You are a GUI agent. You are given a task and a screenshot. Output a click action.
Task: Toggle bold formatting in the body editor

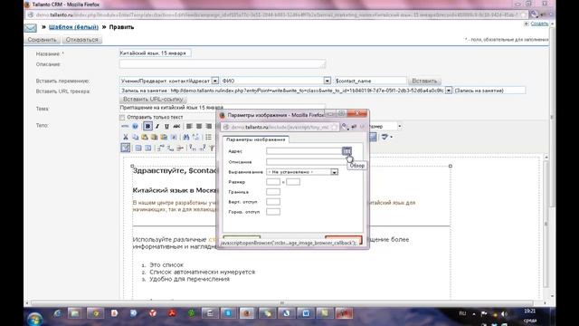pos(147,127)
